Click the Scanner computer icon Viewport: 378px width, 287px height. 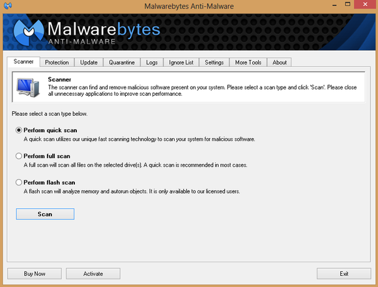(x=28, y=87)
